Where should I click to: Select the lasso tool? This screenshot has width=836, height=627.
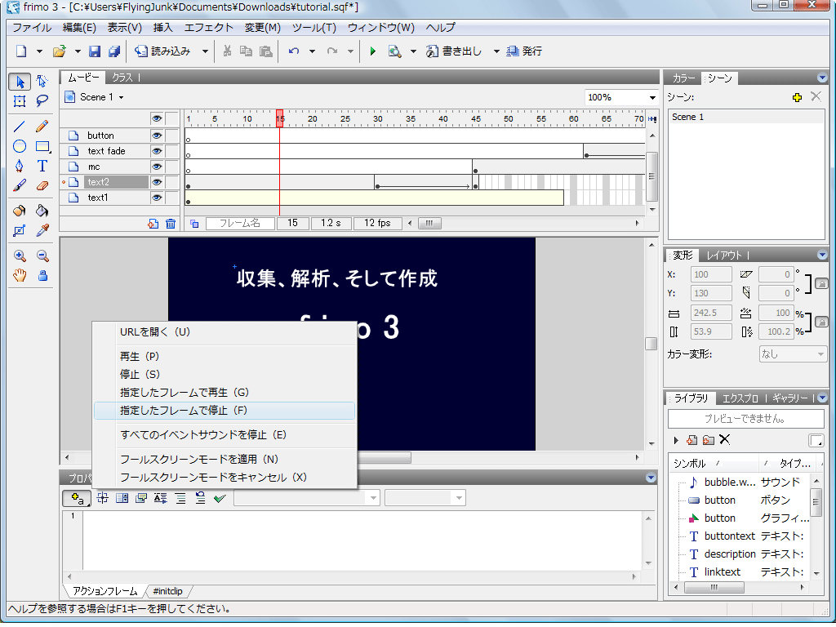click(x=42, y=100)
